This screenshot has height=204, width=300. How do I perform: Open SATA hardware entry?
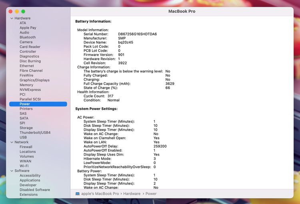pos(24,118)
